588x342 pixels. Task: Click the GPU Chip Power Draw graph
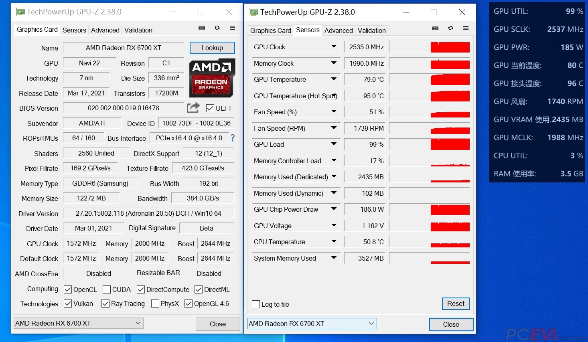[x=429, y=209]
